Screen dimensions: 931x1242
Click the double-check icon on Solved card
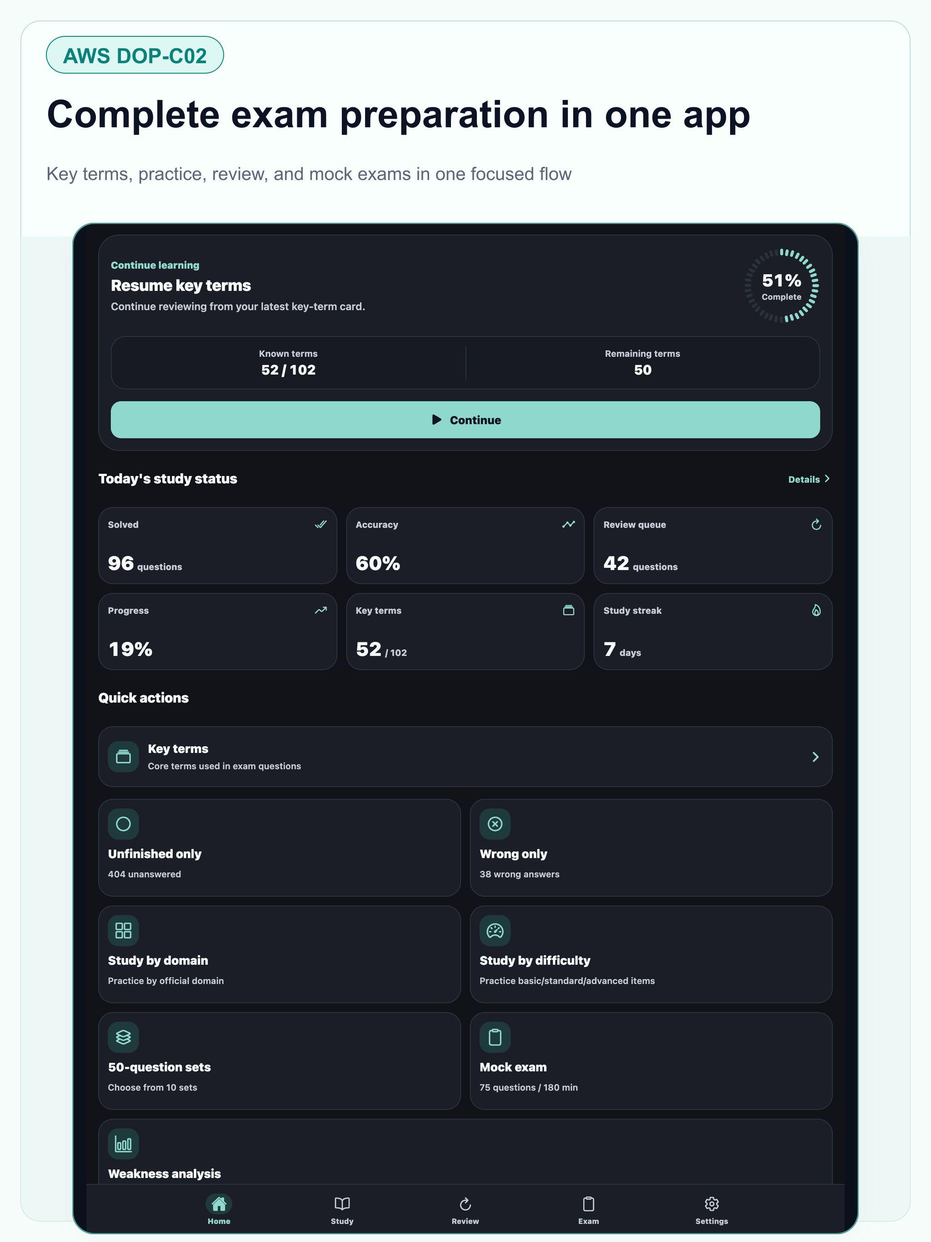tap(320, 525)
